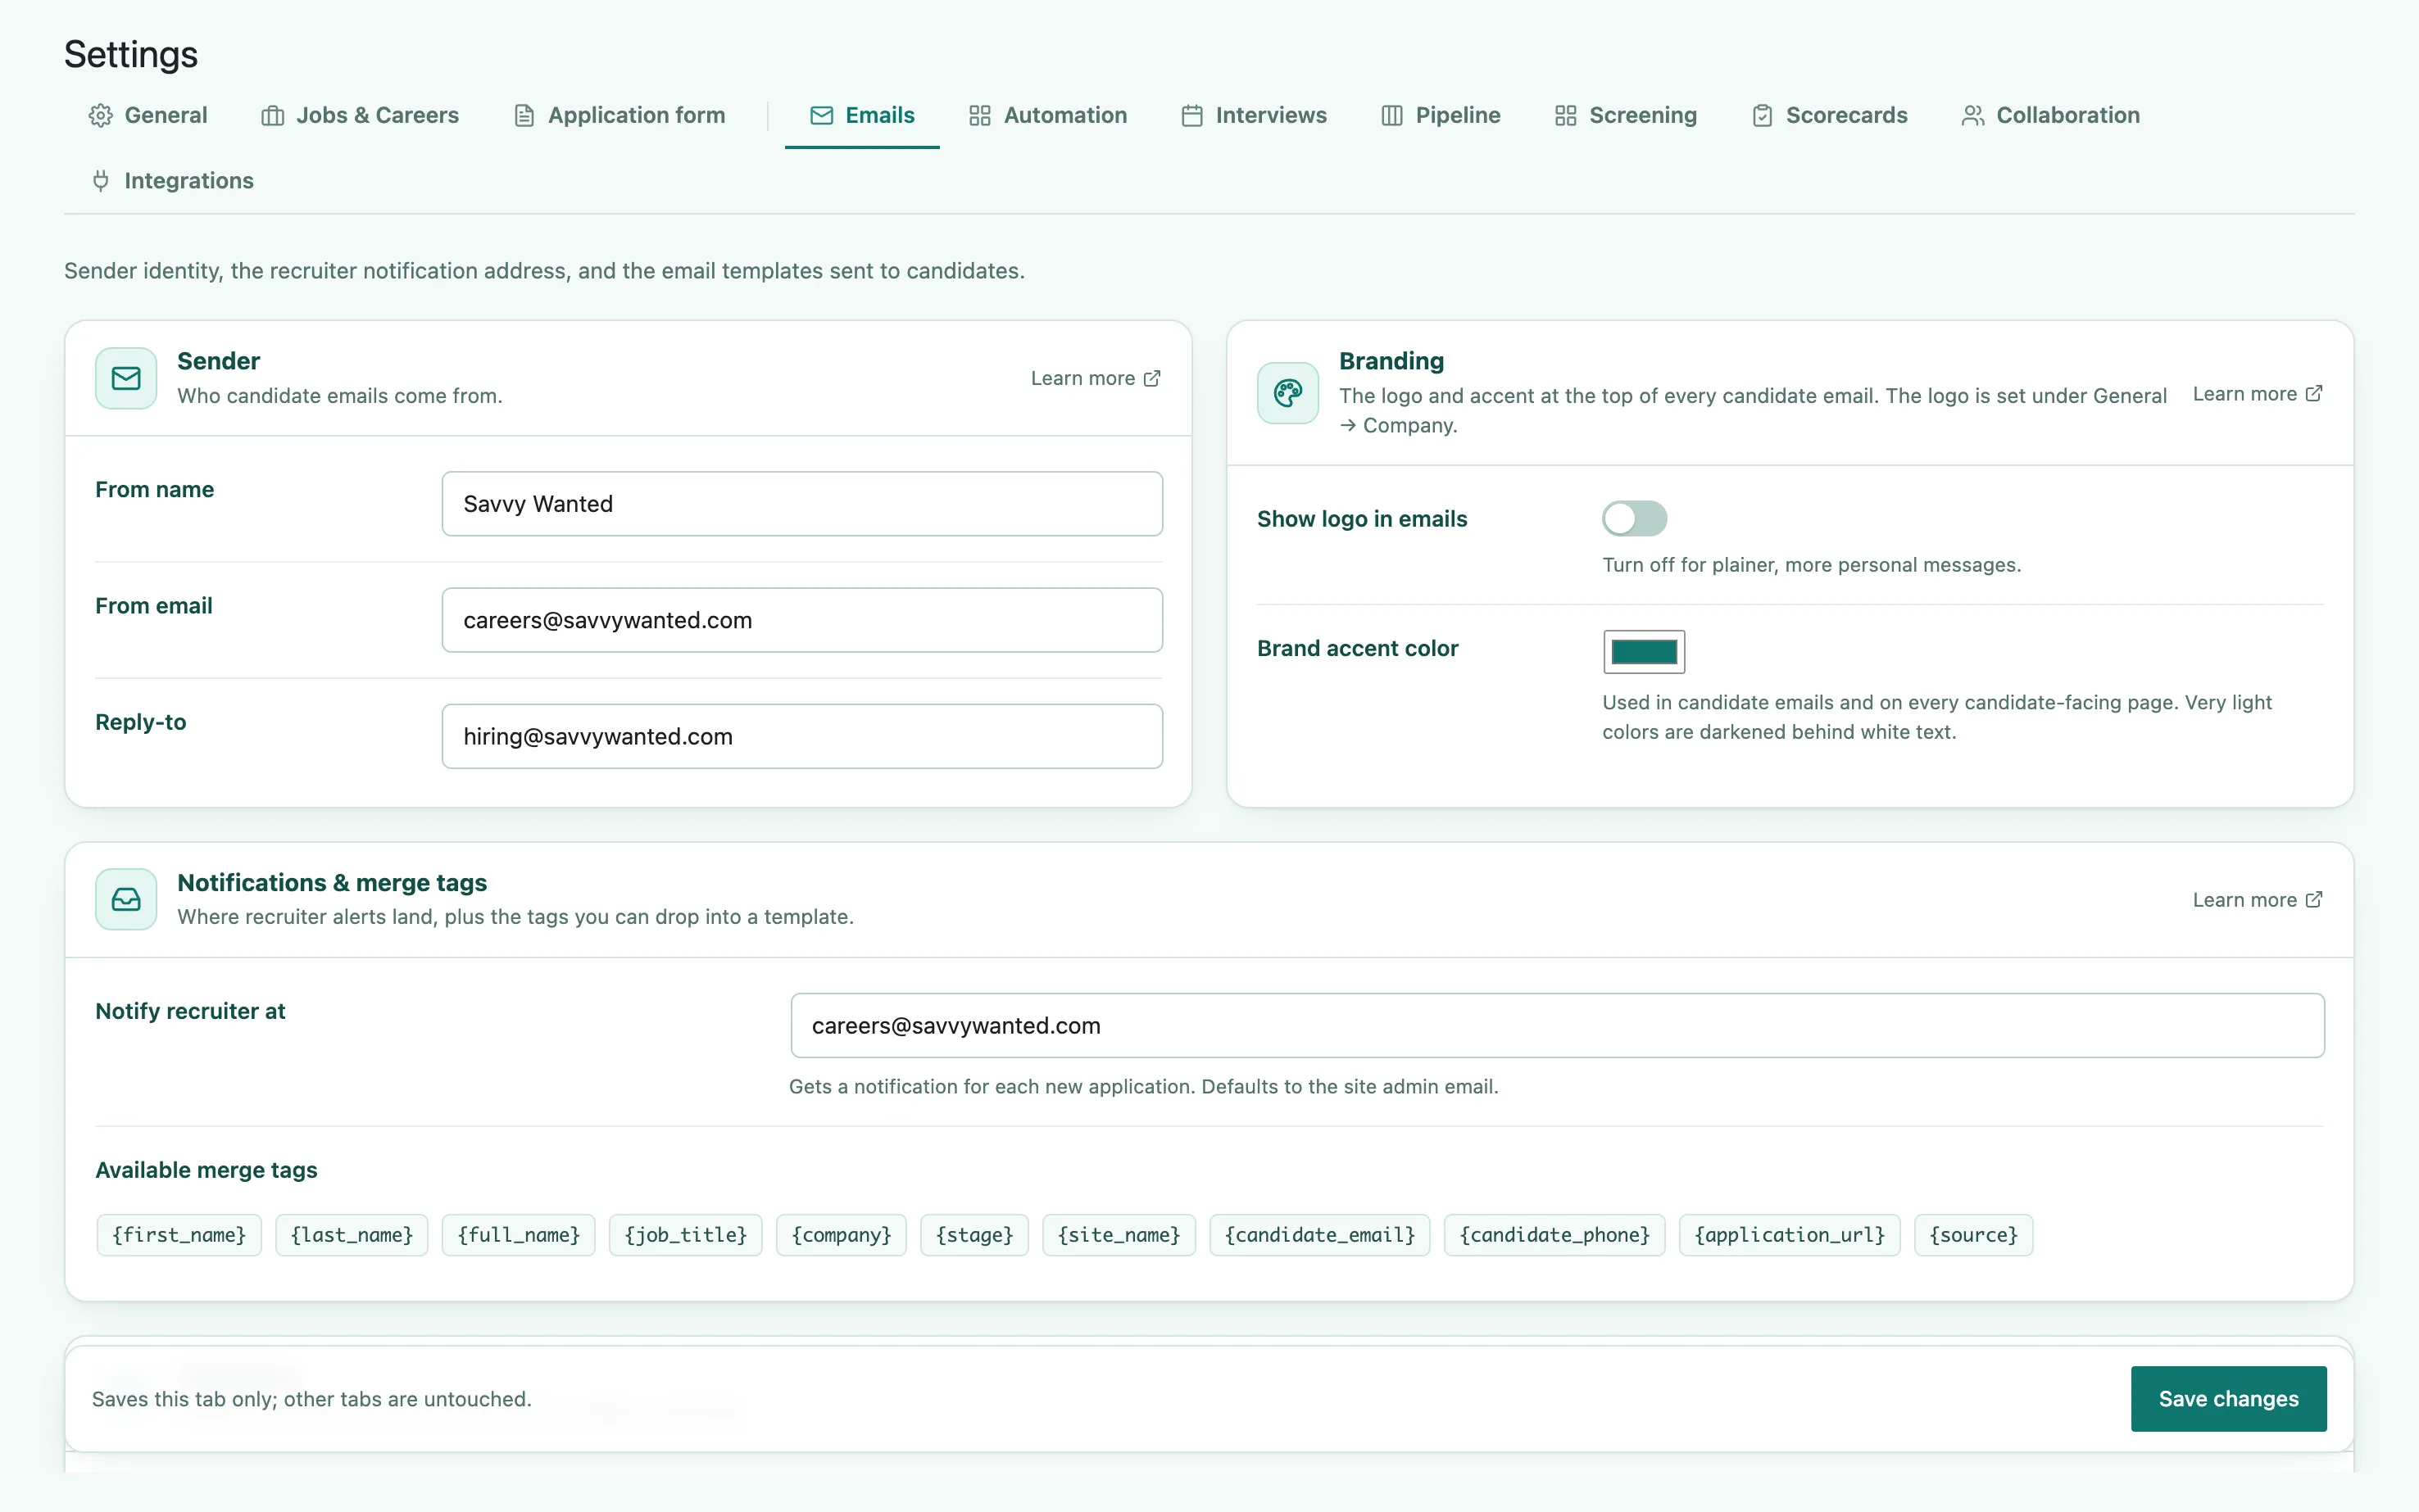Focus the From name field

(x=802, y=504)
